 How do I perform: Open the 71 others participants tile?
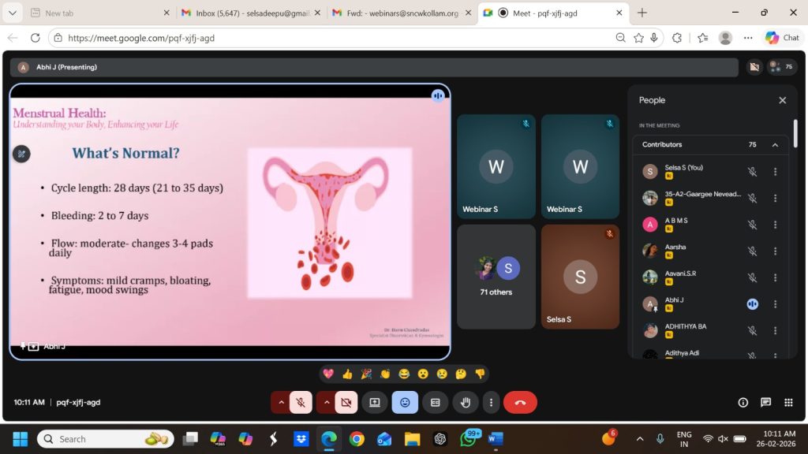point(496,277)
